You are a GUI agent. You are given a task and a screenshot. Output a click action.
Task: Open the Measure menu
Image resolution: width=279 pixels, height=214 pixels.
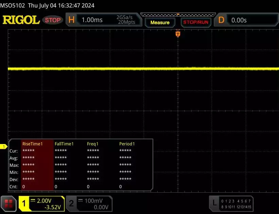coord(160,23)
